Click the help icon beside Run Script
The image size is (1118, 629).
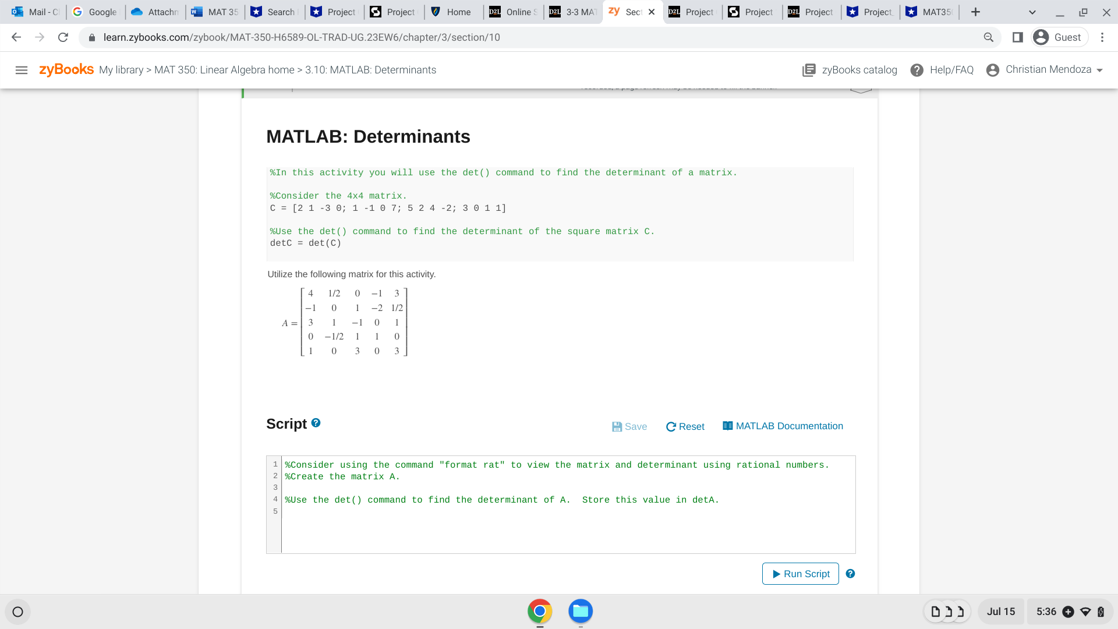pyautogui.click(x=851, y=574)
